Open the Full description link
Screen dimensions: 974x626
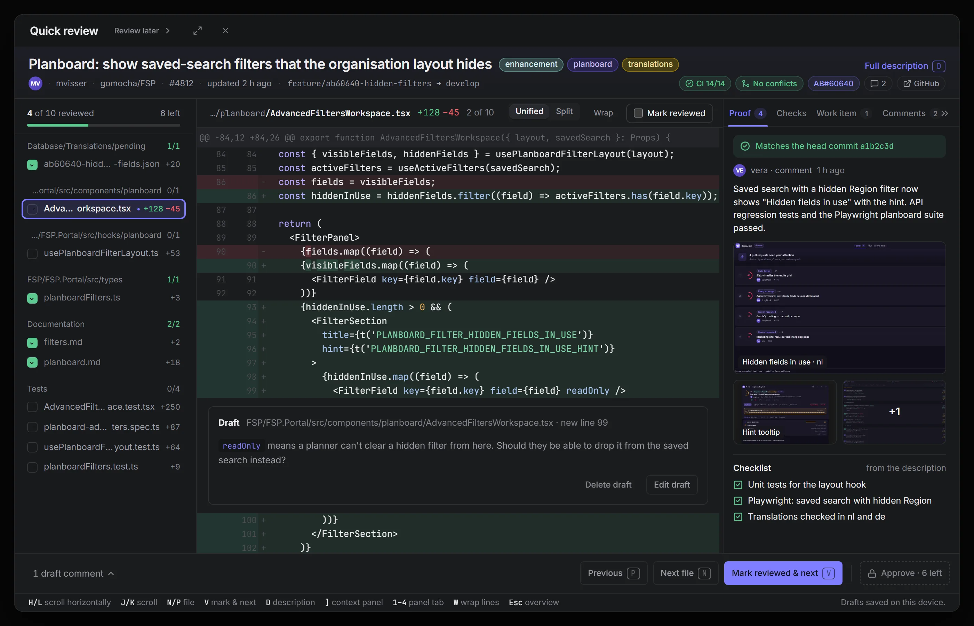tap(904, 66)
